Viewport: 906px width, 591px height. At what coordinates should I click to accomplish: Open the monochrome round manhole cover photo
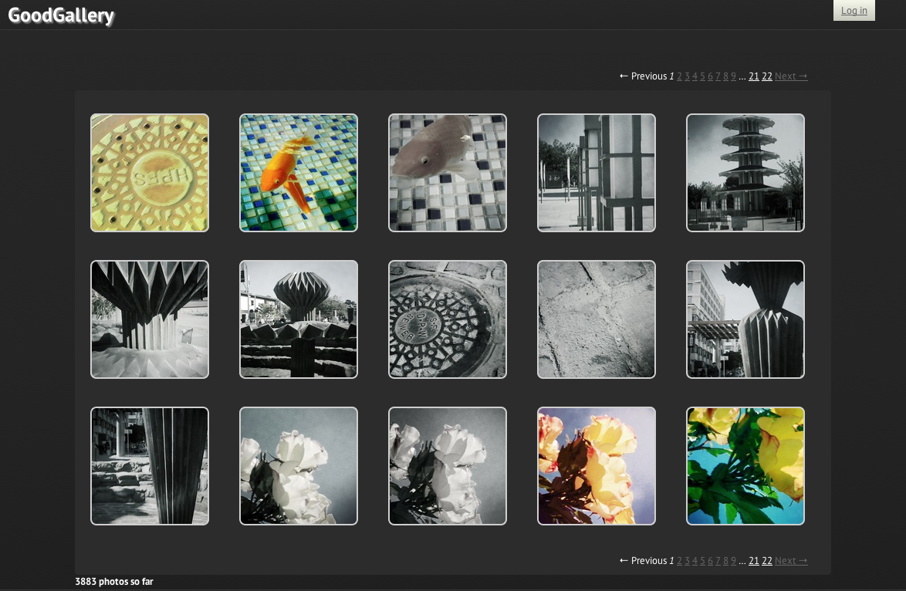pos(448,319)
